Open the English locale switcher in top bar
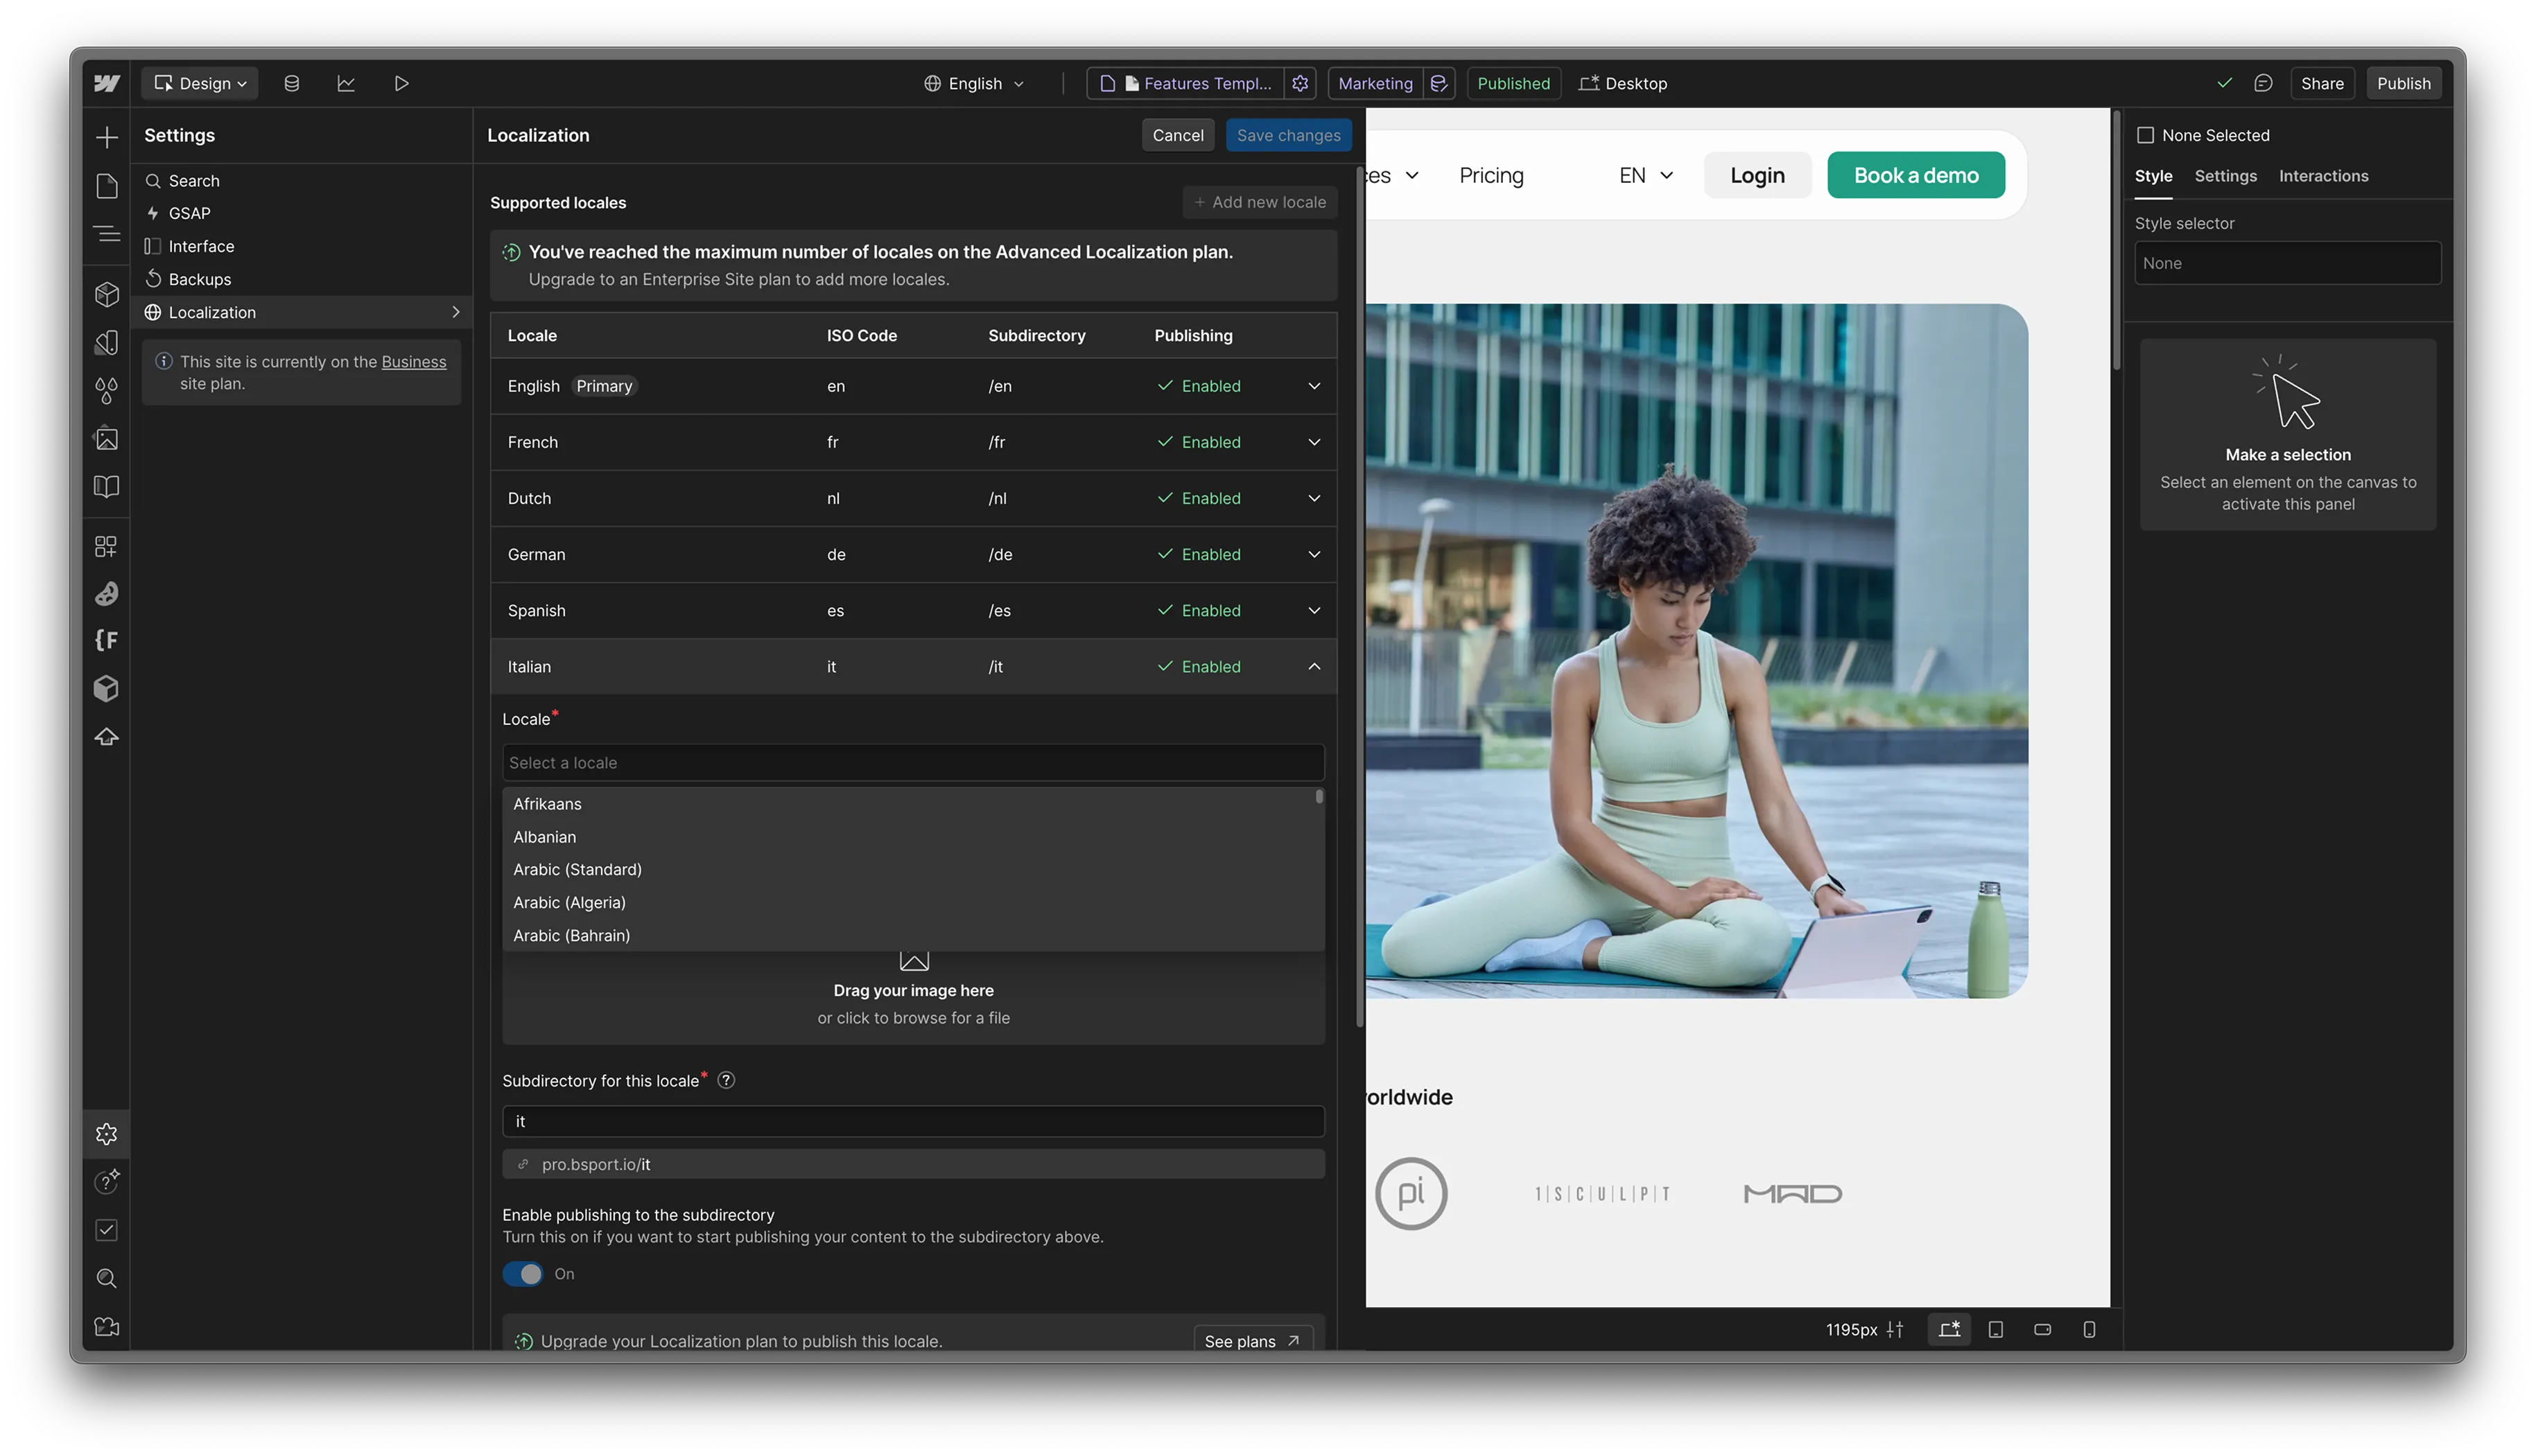The image size is (2536, 1456). click(x=973, y=83)
